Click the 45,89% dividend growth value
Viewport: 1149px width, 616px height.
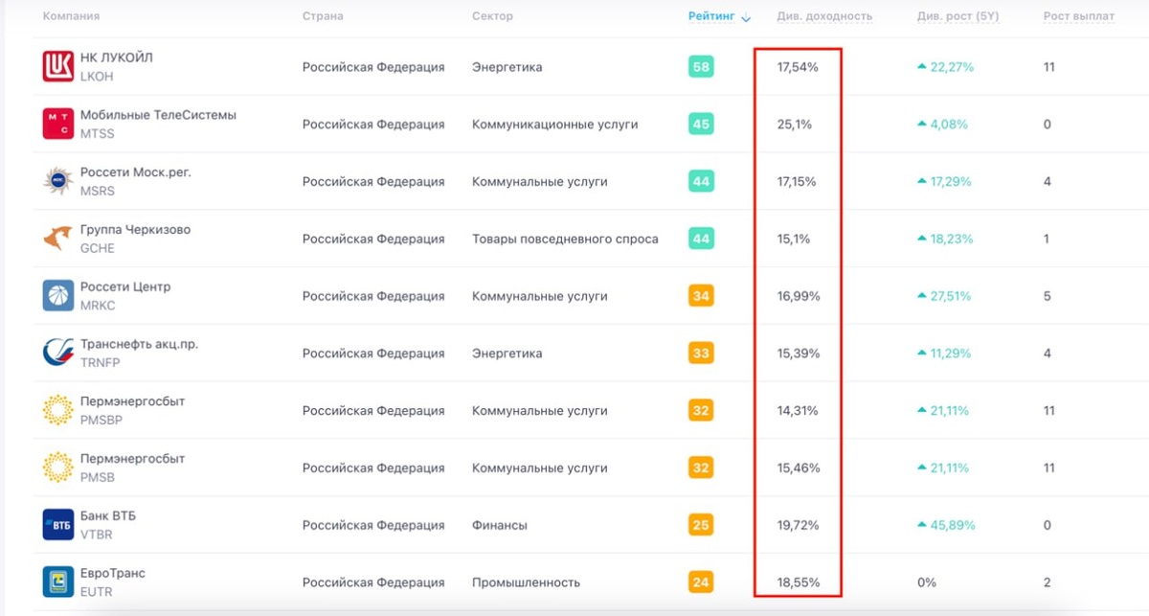coord(952,525)
